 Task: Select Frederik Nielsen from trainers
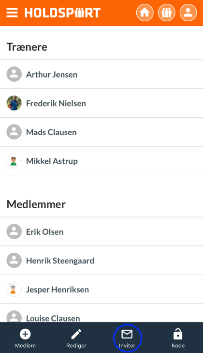pos(101,103)
